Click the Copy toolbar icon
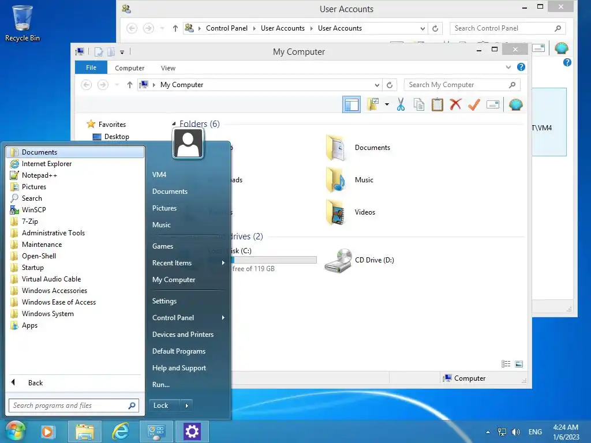This screenshot has height=443, width=591. 419,104
